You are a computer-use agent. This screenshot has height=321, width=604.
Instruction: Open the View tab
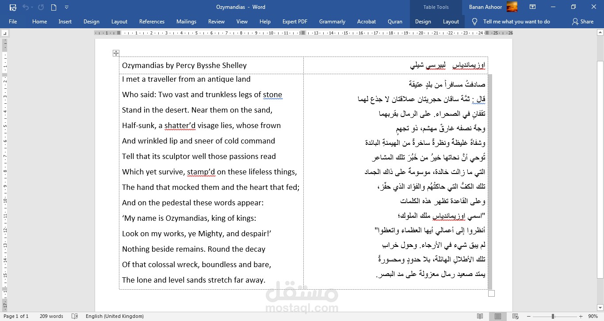(x=242, y=21)
